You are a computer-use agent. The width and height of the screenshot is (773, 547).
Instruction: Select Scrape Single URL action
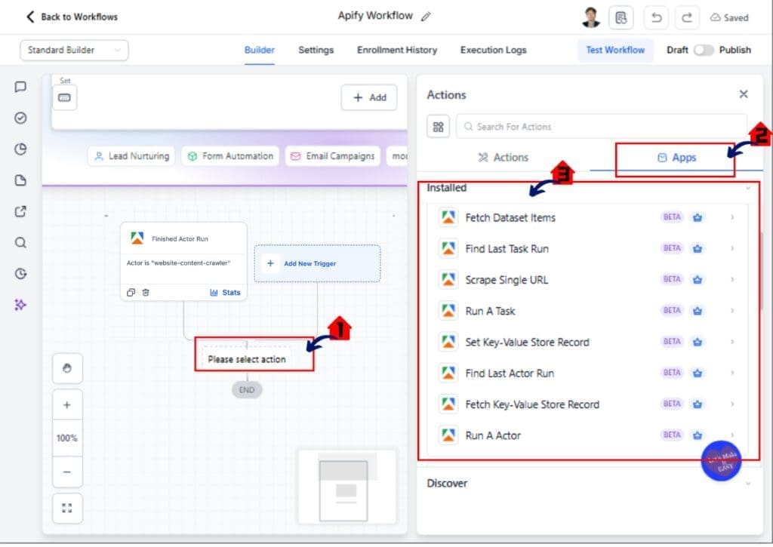587,280
